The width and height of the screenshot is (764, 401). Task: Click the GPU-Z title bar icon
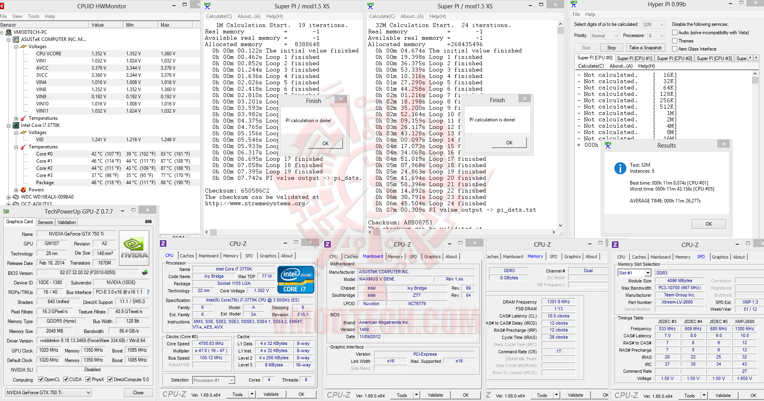point(6,211)
